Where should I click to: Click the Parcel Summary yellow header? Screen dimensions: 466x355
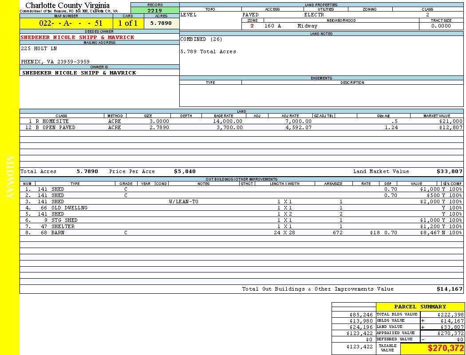420,307
